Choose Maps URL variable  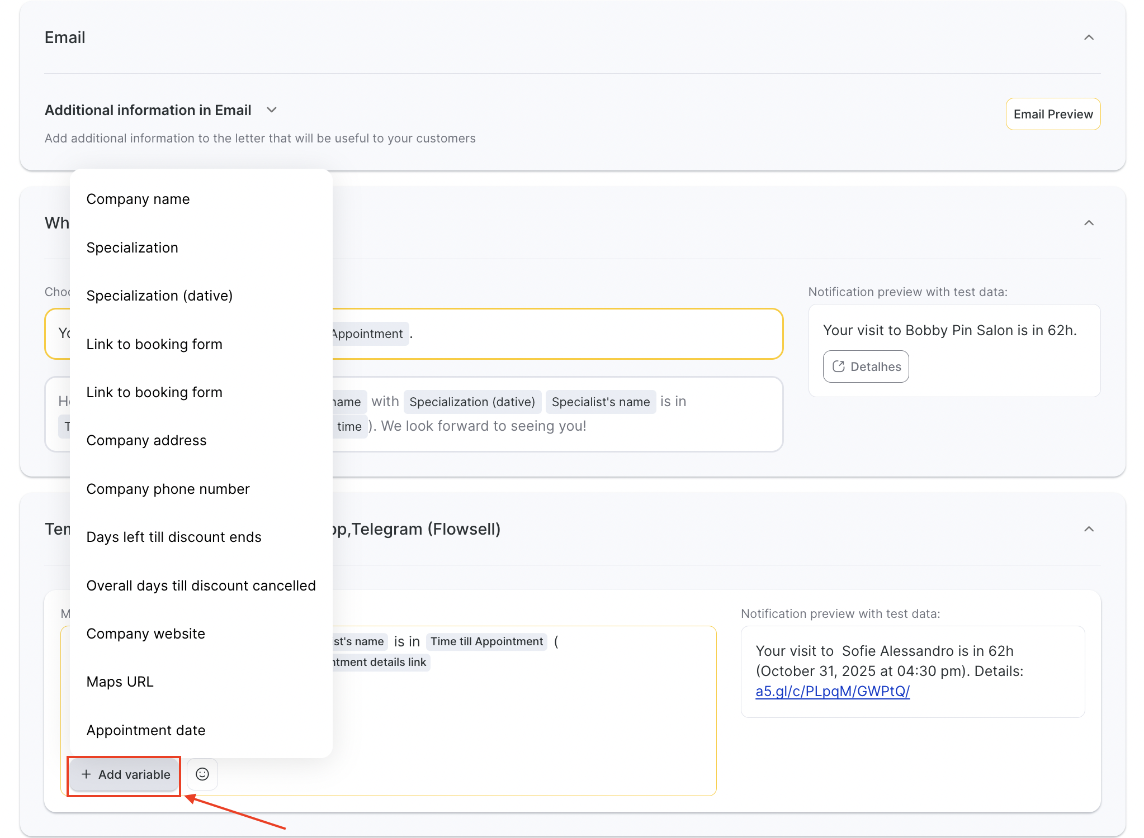tap(120, 682)
